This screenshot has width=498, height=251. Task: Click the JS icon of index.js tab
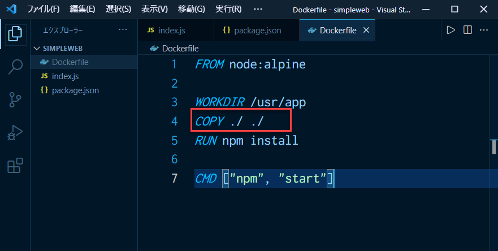click(150, 30)
